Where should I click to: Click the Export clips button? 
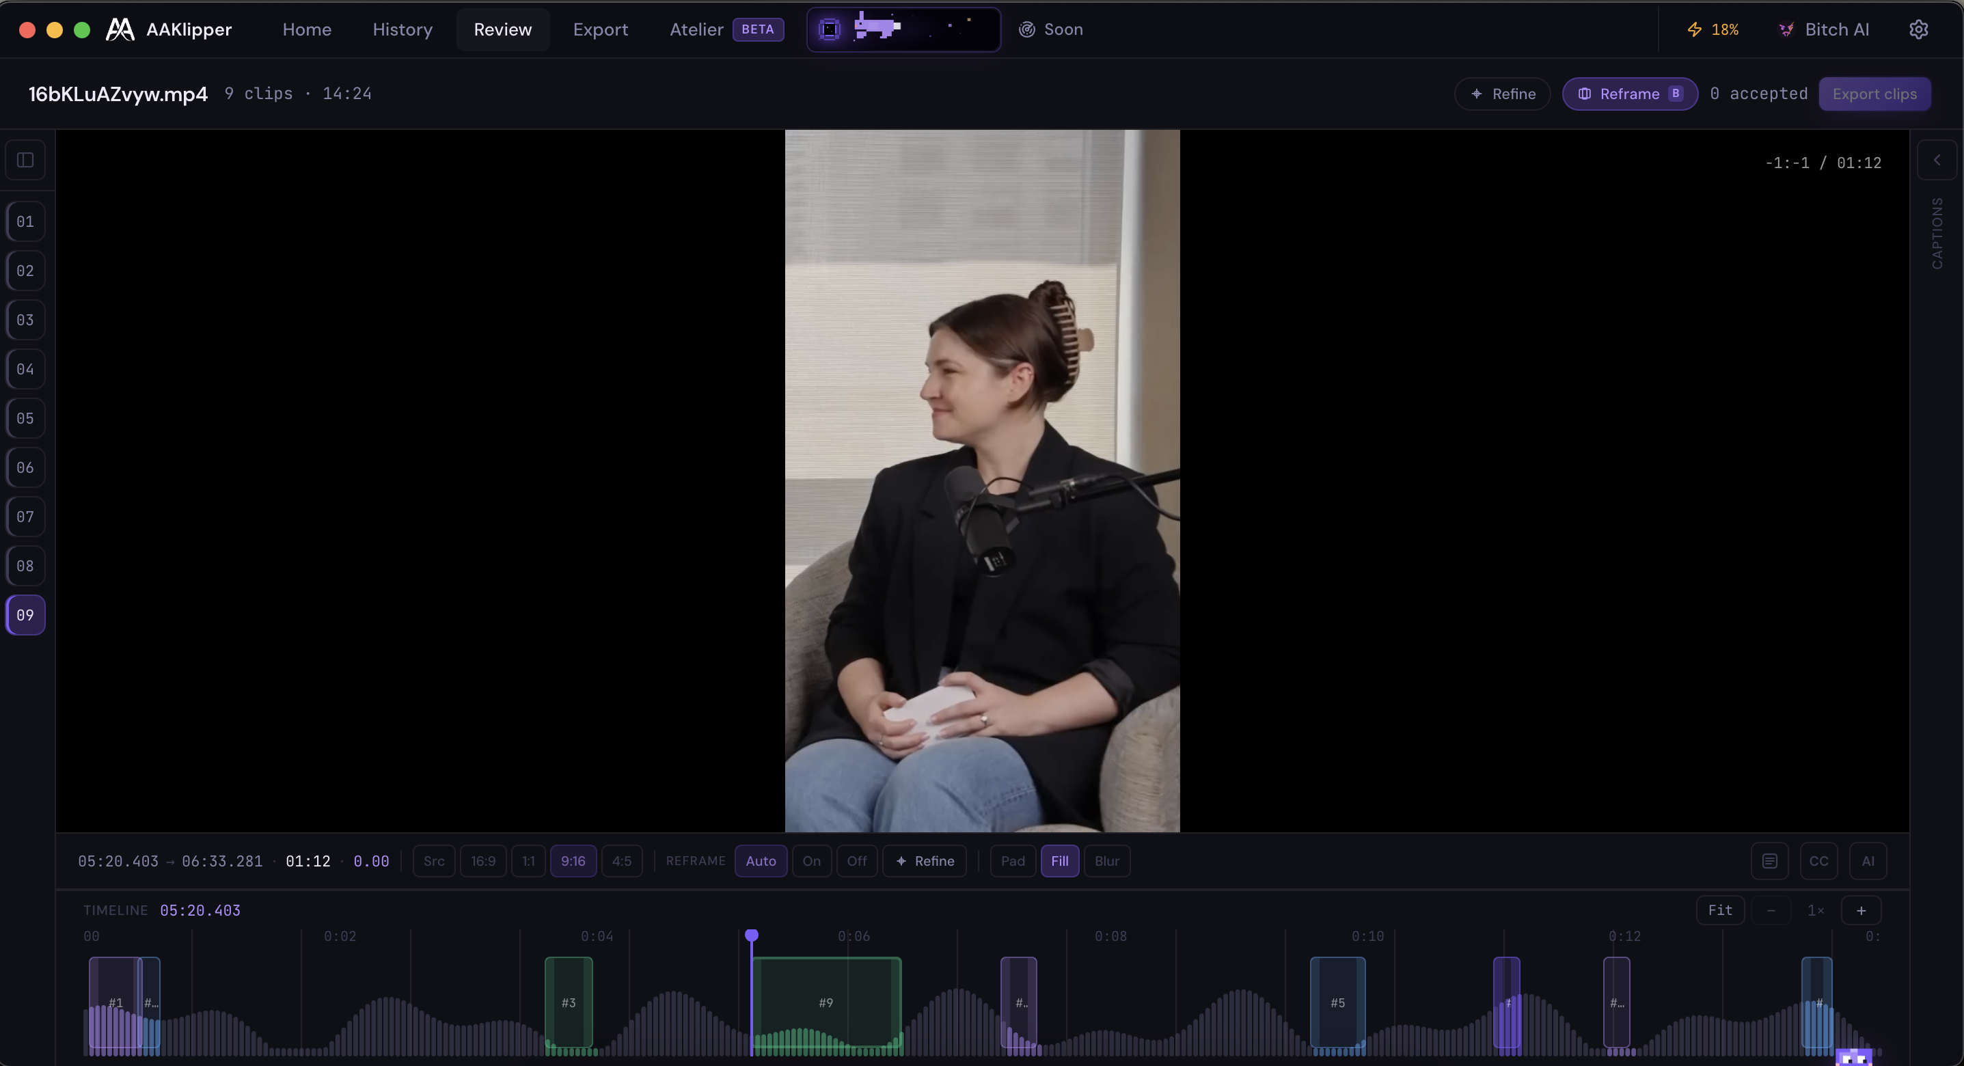[x=1874, y=94]
